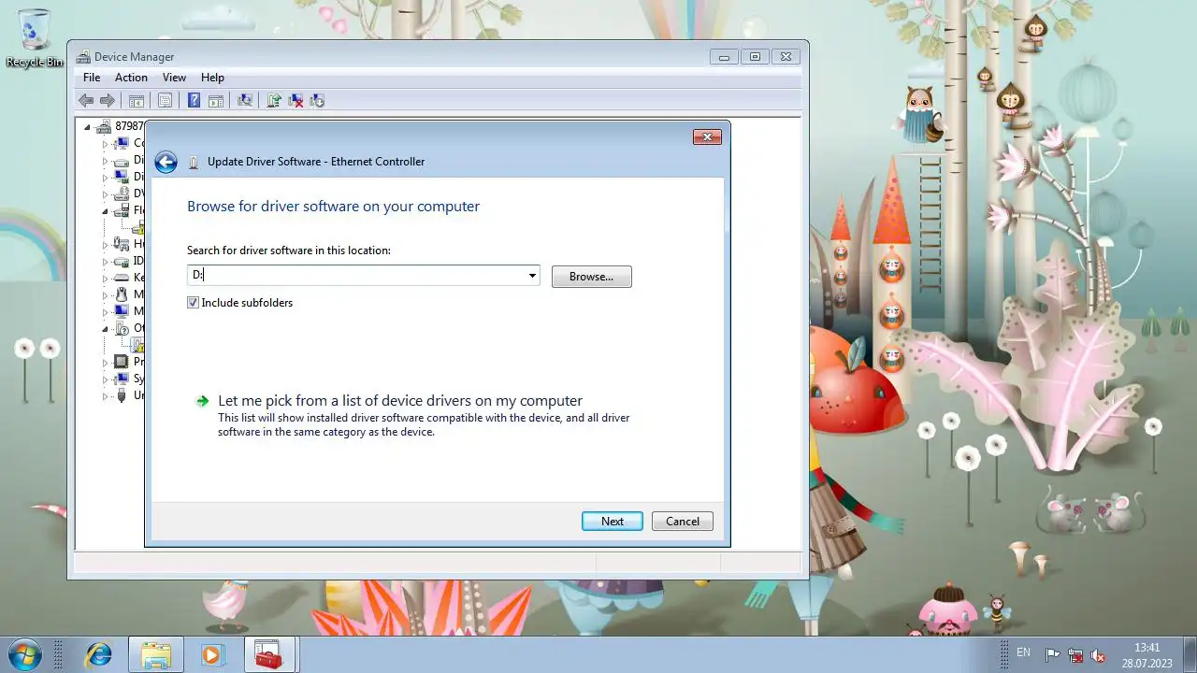Collapse the Floppy drive controllers node
Viewport: 1197px width, 673px height.
point(105,211)
